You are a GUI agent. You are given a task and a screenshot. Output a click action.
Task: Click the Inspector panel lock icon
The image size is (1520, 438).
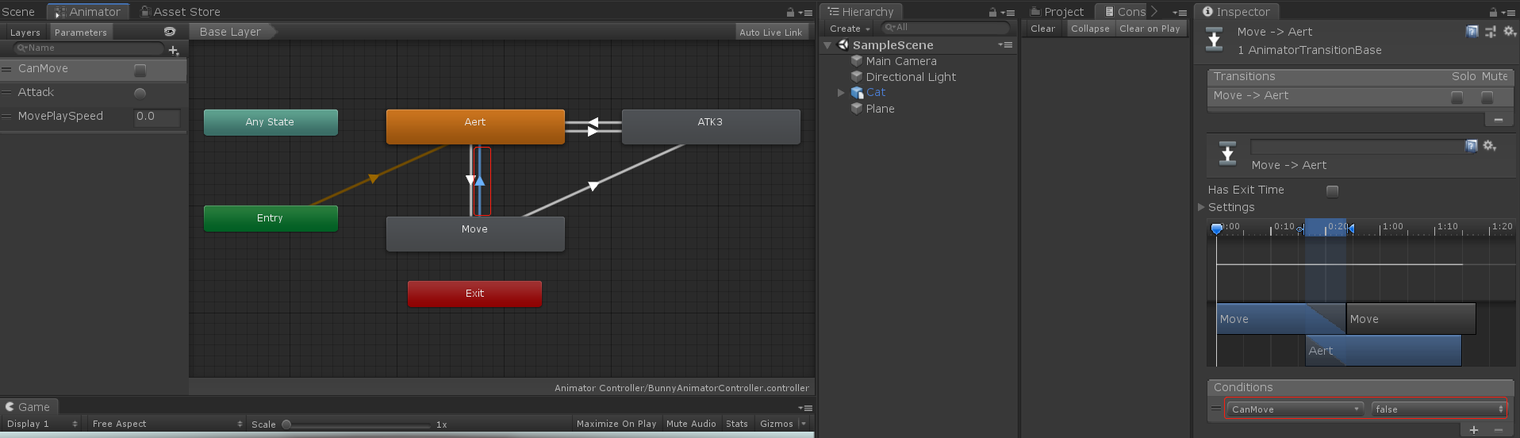click(1493, 13)
